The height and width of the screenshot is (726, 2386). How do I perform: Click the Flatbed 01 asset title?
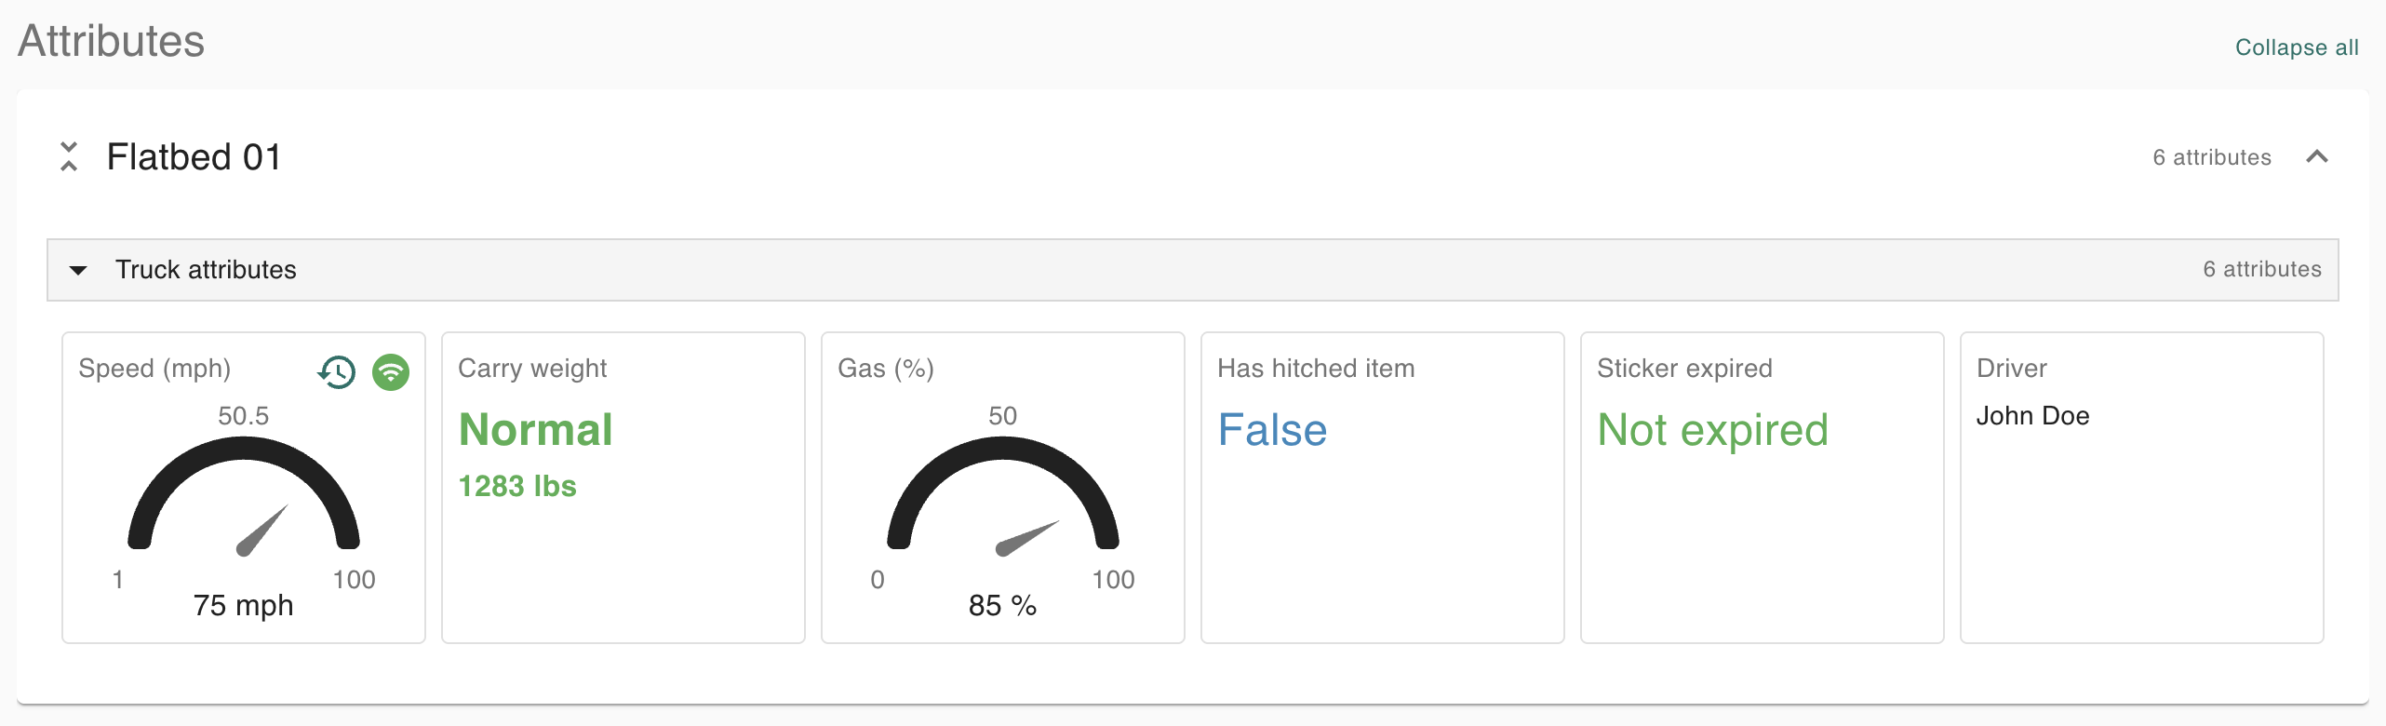[194, 156]
